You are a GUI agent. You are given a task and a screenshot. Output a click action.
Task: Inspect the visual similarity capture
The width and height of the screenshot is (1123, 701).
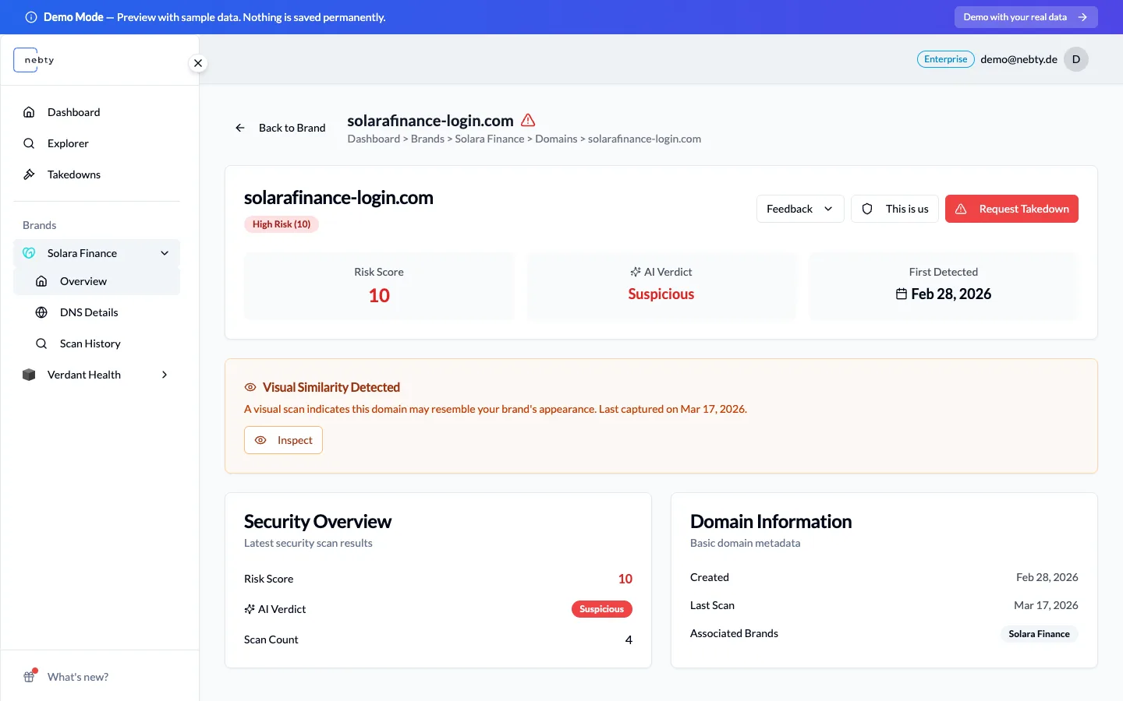[283, 440]
